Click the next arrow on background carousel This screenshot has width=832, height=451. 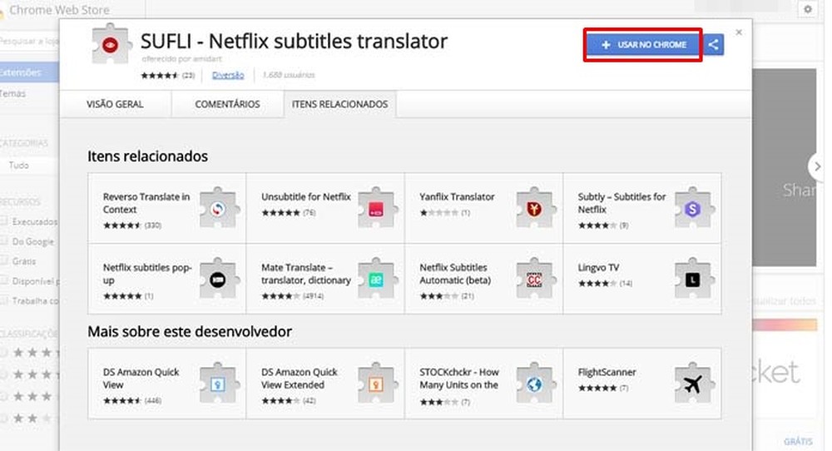(817, 166)
